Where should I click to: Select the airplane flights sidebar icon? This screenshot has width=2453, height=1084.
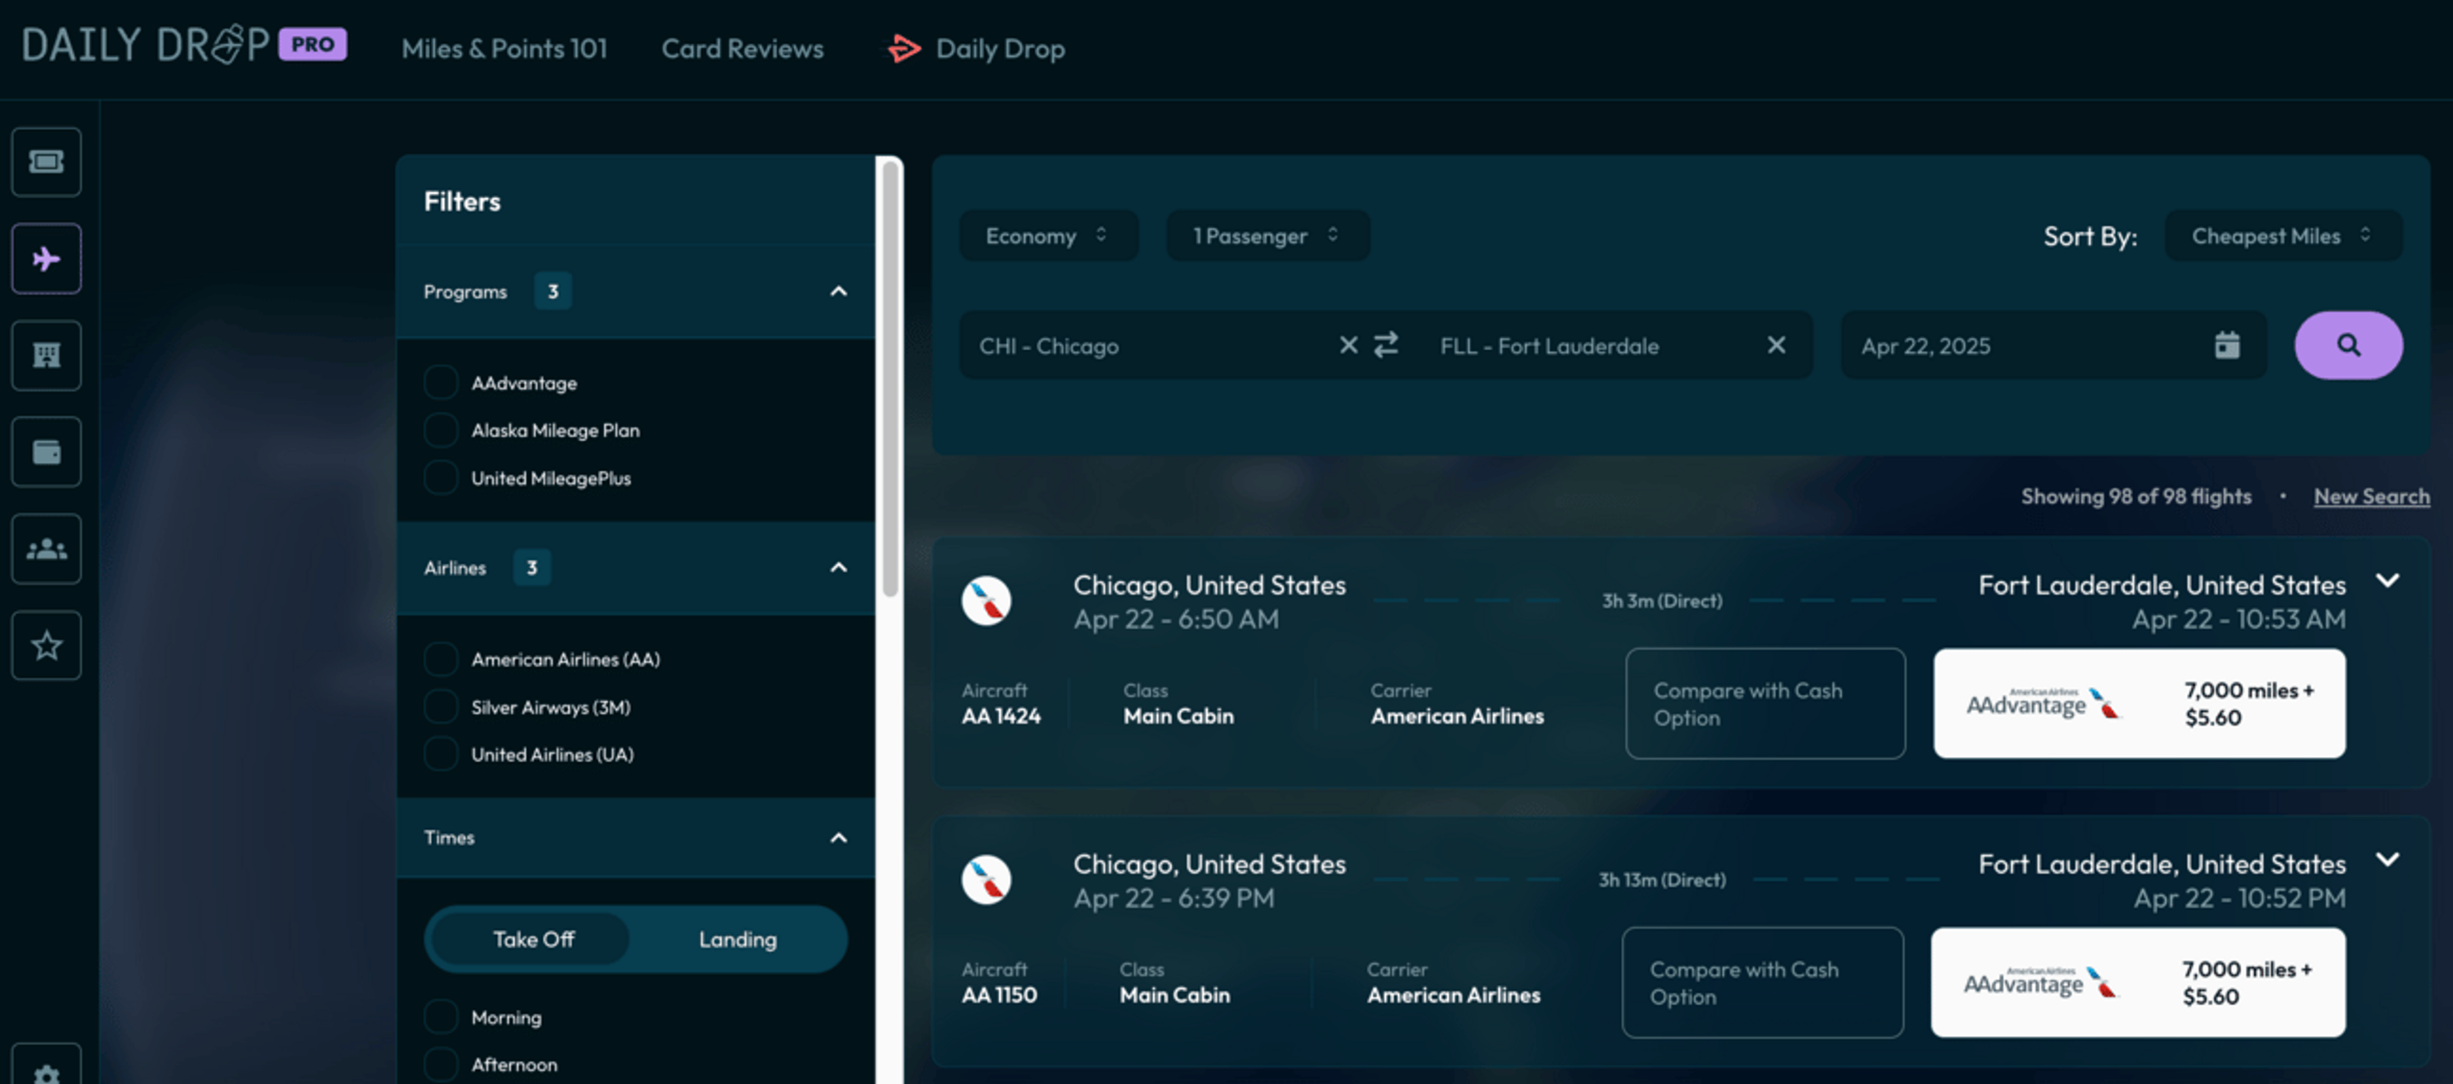click(46, 258)
